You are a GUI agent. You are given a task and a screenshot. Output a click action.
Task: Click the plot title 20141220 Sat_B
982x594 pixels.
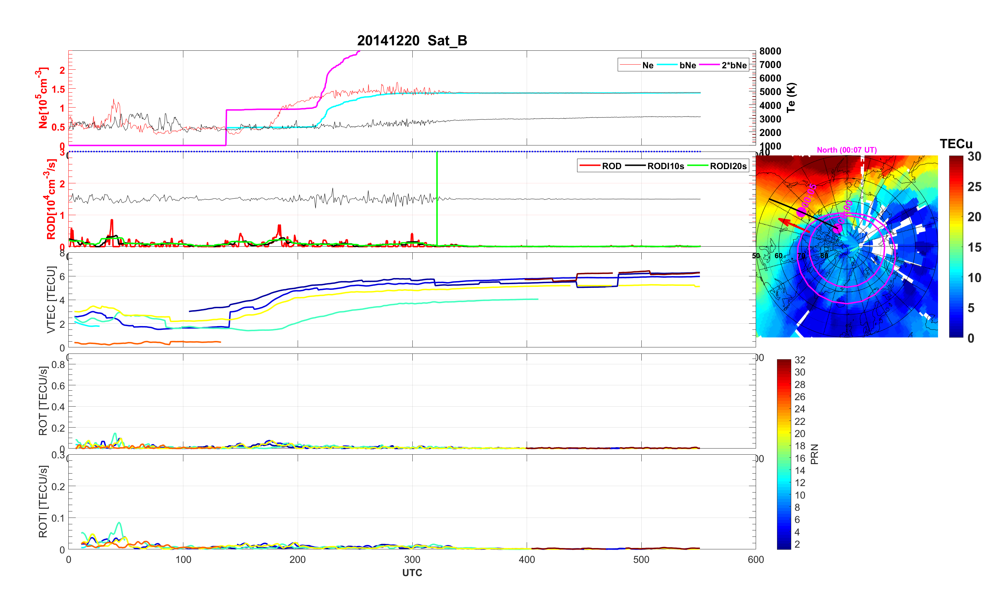412,41
